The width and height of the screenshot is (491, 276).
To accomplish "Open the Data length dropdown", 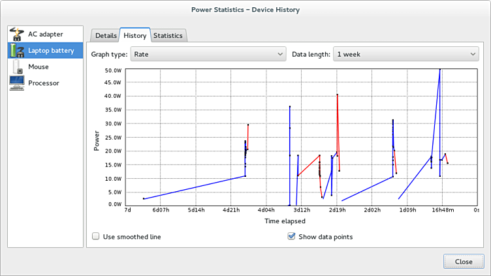I will pyautogui.click(x=405, y=54).
